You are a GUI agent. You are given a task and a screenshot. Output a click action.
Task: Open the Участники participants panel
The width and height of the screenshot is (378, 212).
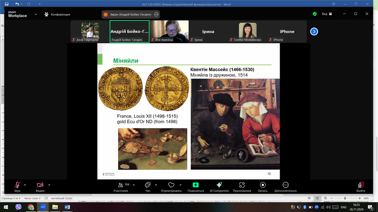tap(120, 185)
